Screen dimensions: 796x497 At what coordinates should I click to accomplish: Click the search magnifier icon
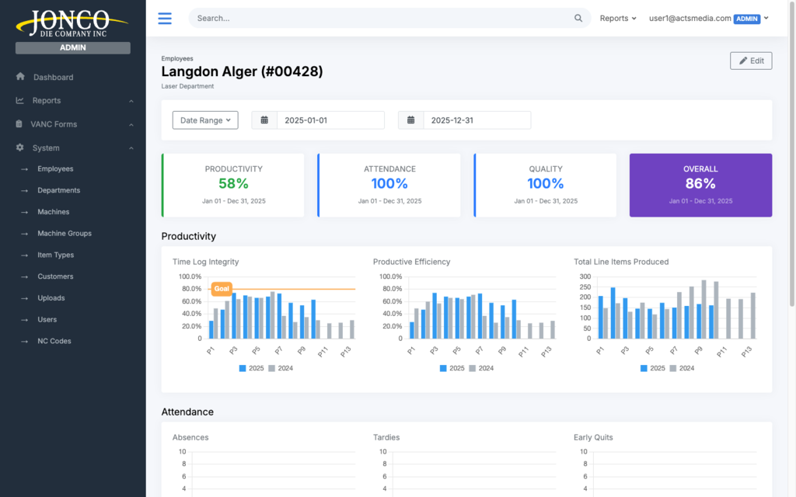[578, 19]
